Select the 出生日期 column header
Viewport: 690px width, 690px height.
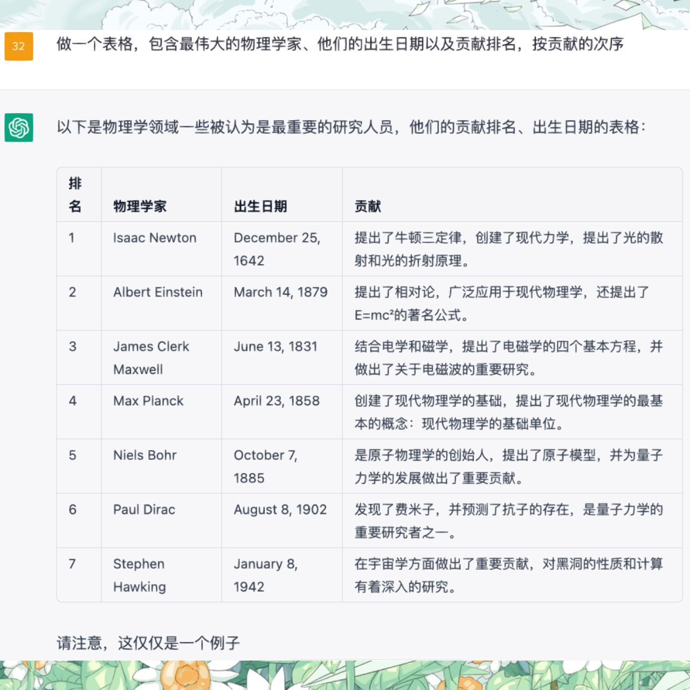(x=260, y=206)
